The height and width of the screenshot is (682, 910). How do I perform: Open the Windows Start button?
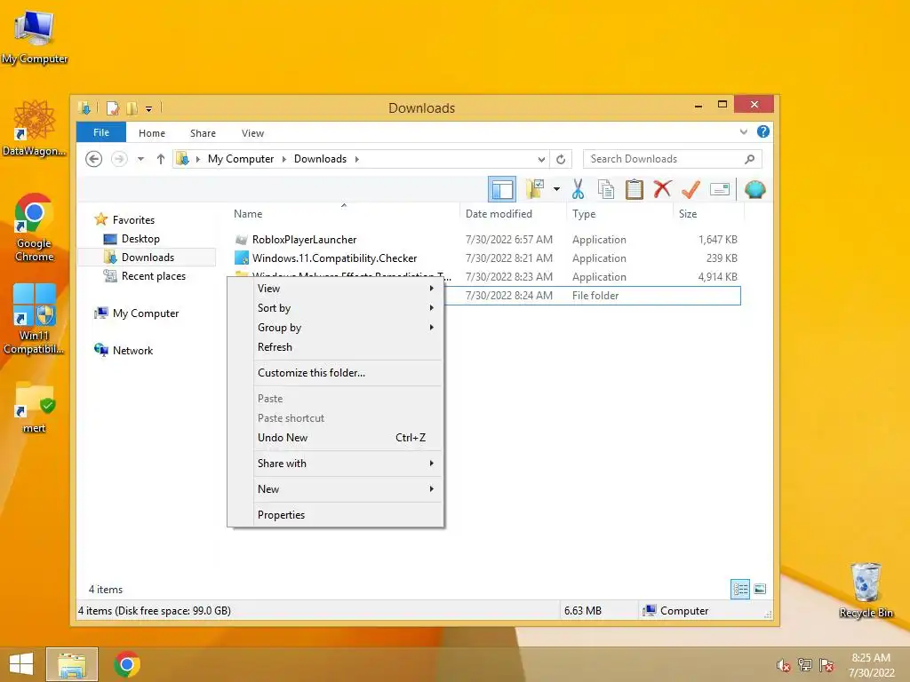(21, 664)
